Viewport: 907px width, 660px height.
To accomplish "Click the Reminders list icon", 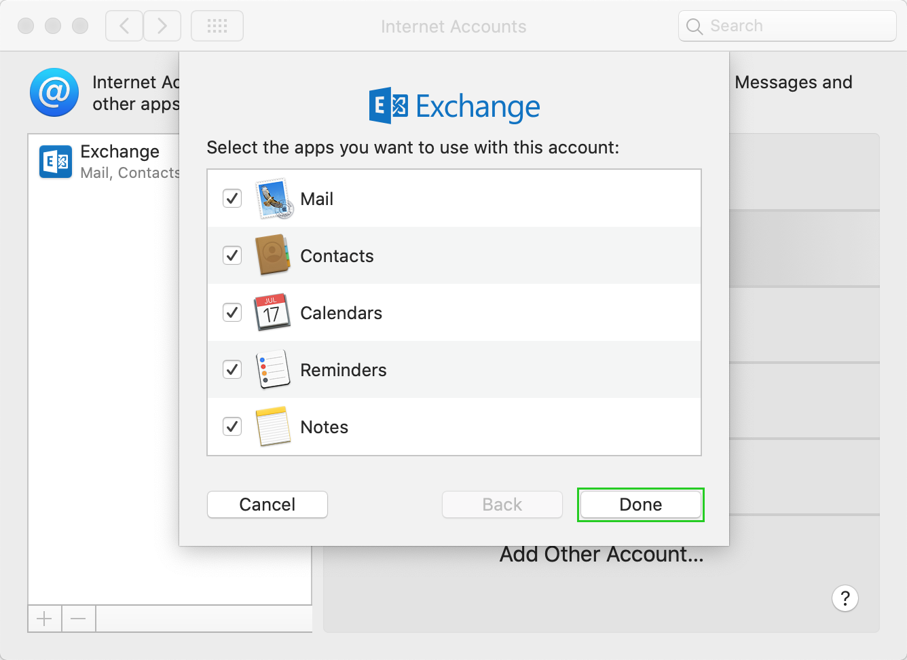I will pos(273,369).
